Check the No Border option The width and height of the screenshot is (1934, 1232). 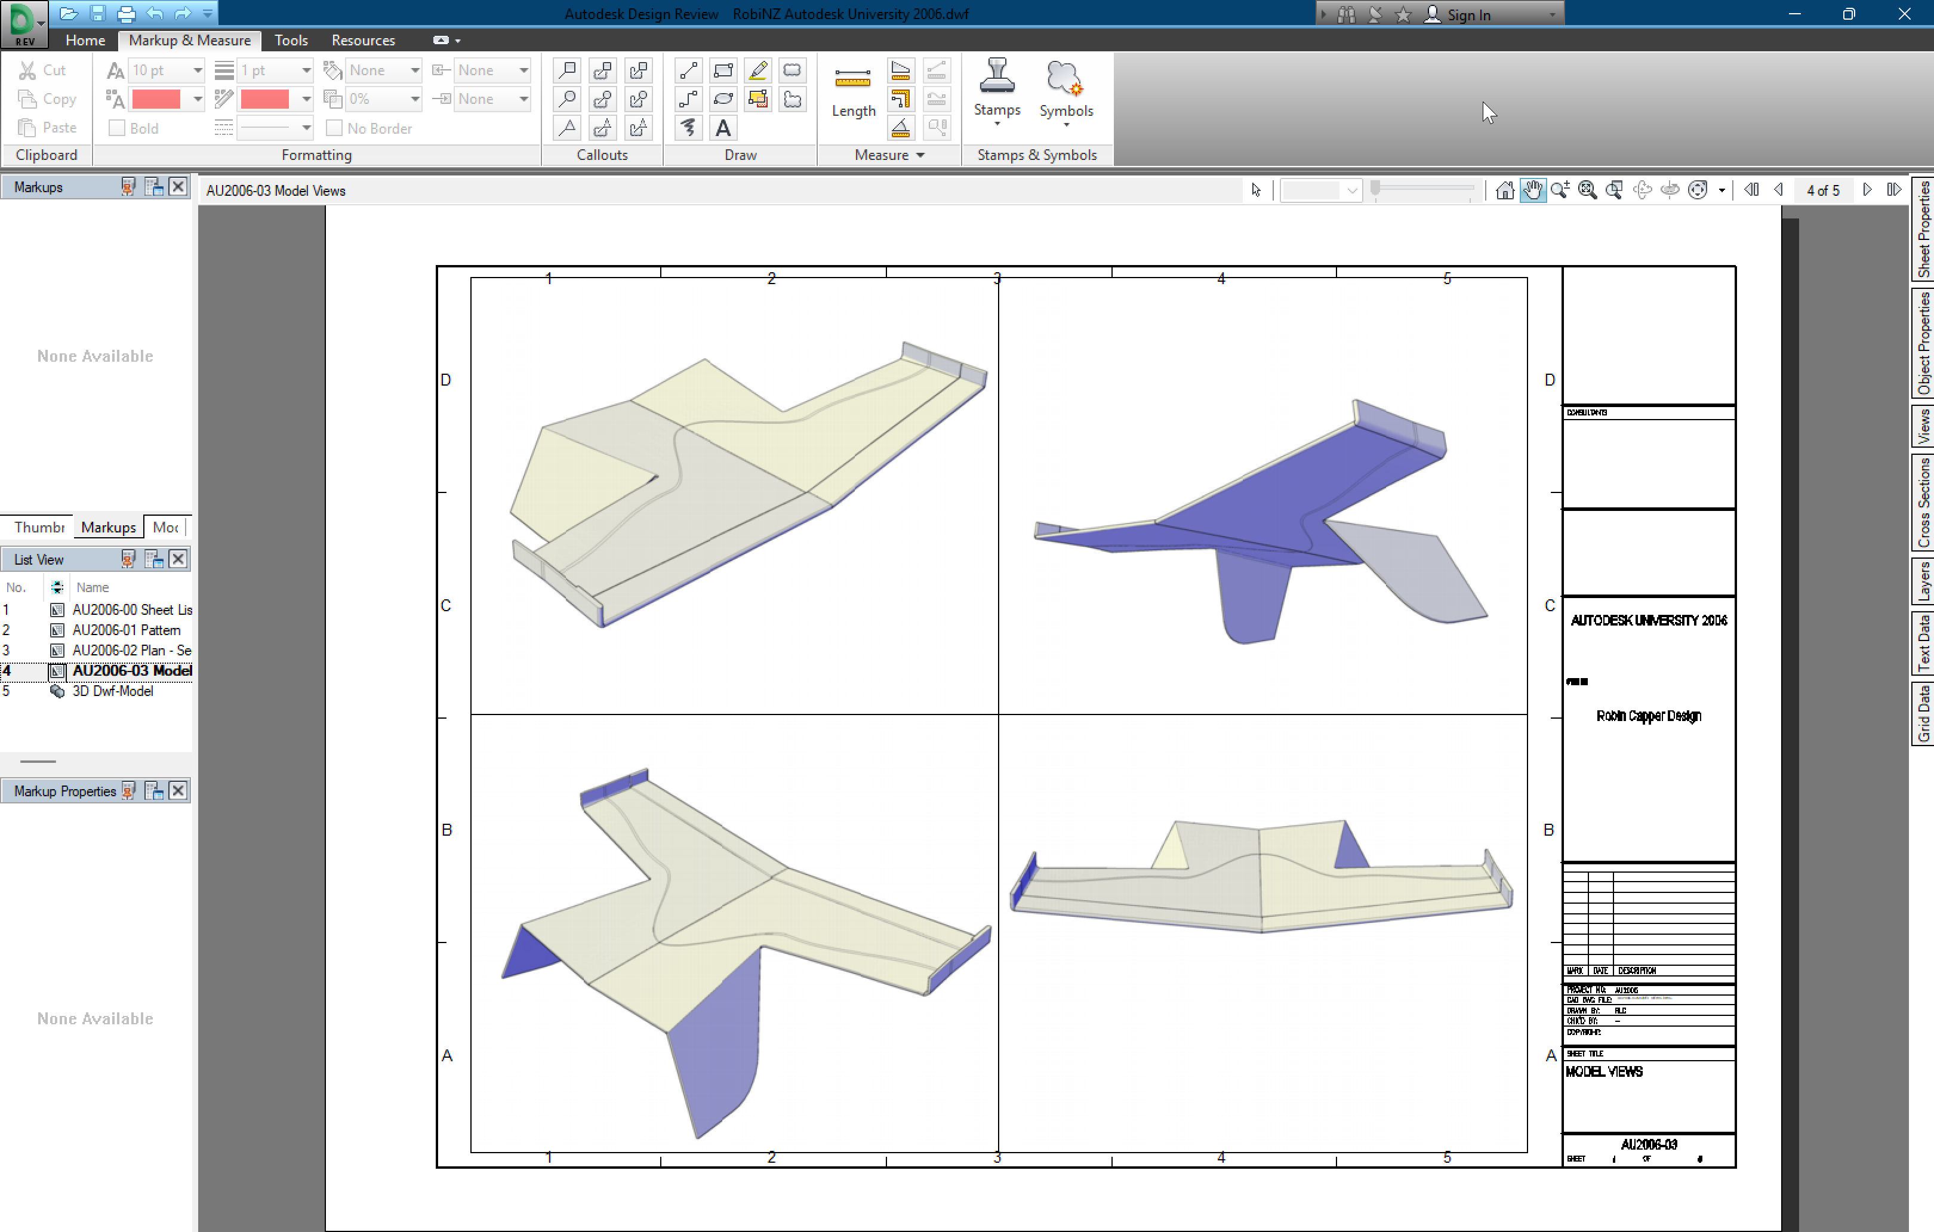coord(335,128)
